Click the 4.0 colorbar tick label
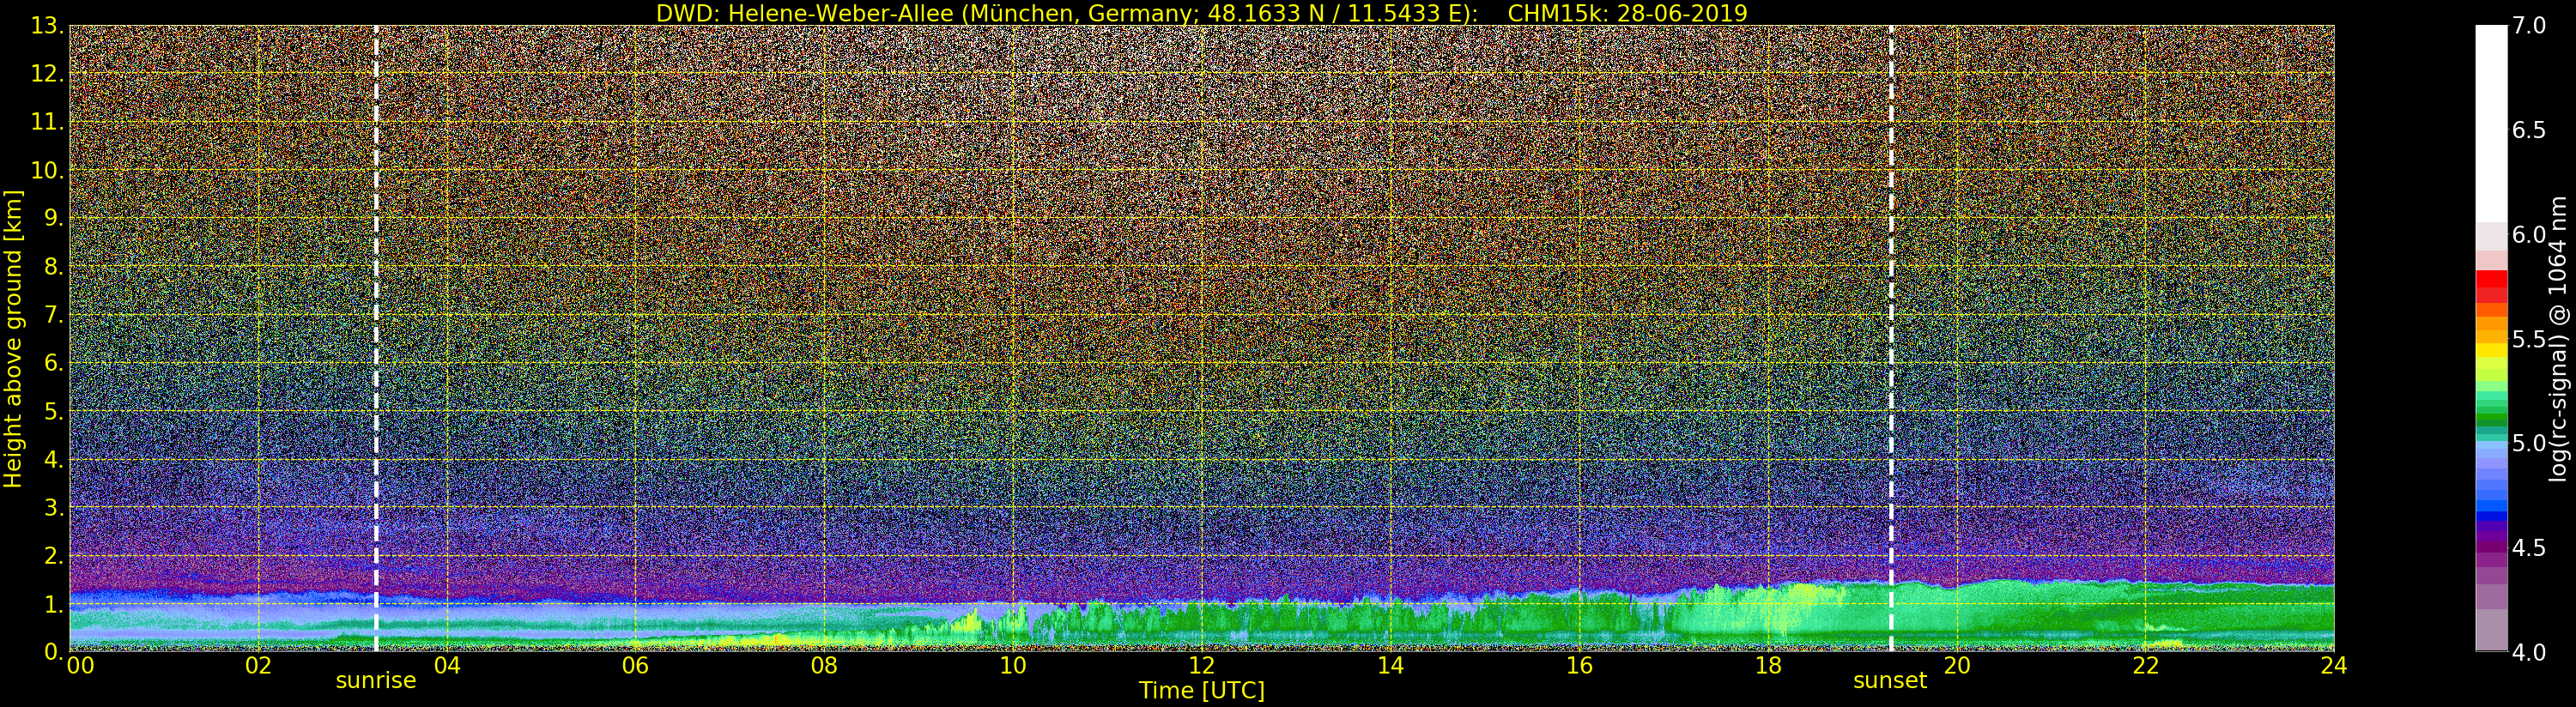The height and width of the screenshot is (707, 2576). 2529,652
